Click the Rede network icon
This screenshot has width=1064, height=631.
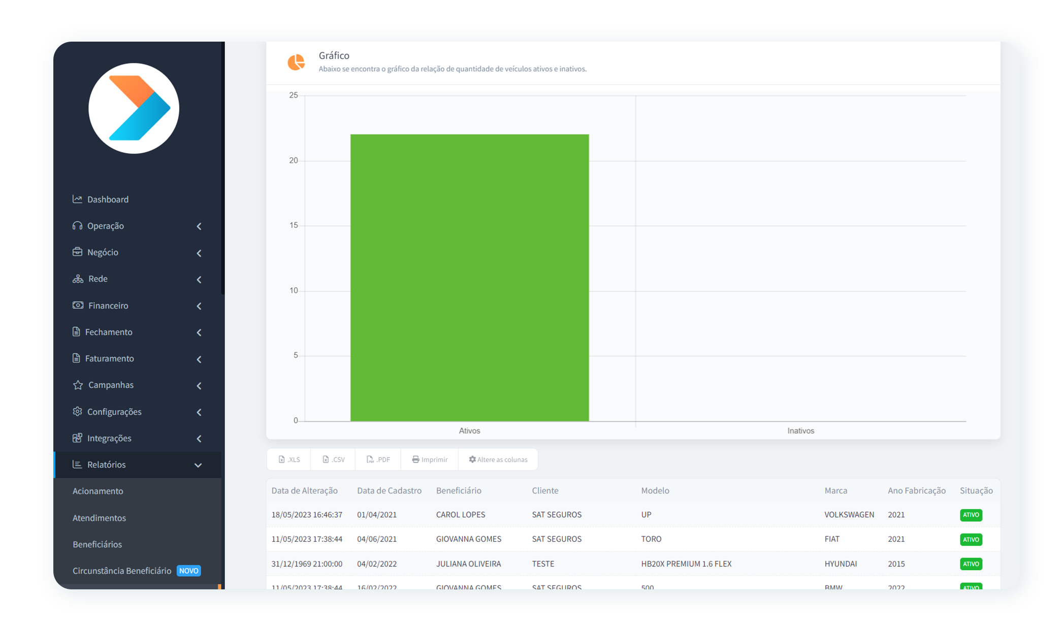78,279
